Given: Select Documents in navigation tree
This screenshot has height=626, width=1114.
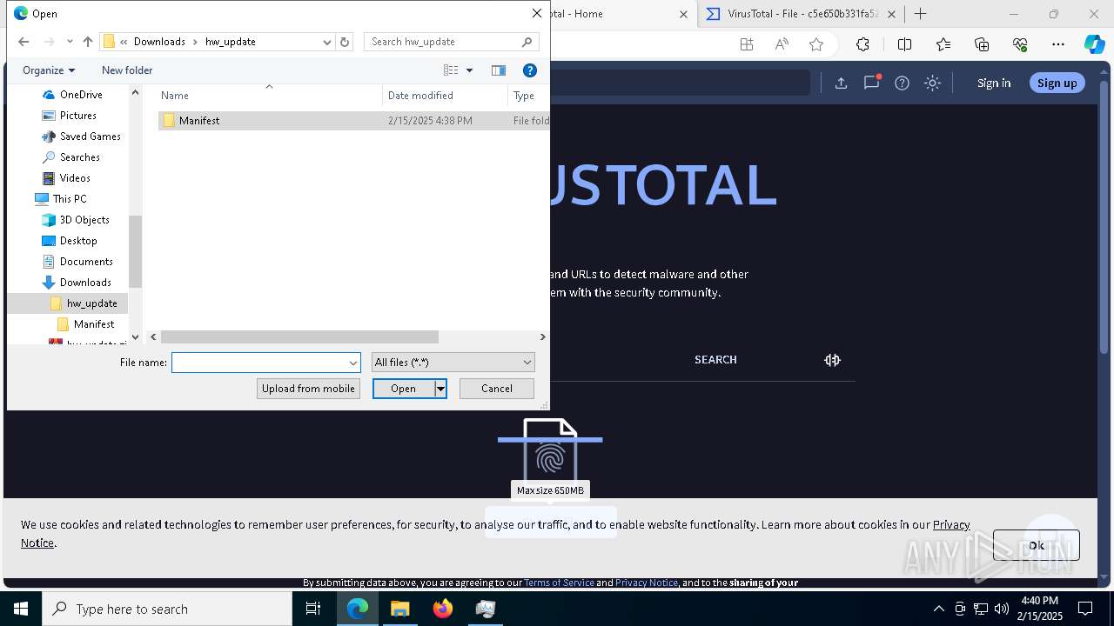Looking at the screenshot, I should (x=86, y=262).
